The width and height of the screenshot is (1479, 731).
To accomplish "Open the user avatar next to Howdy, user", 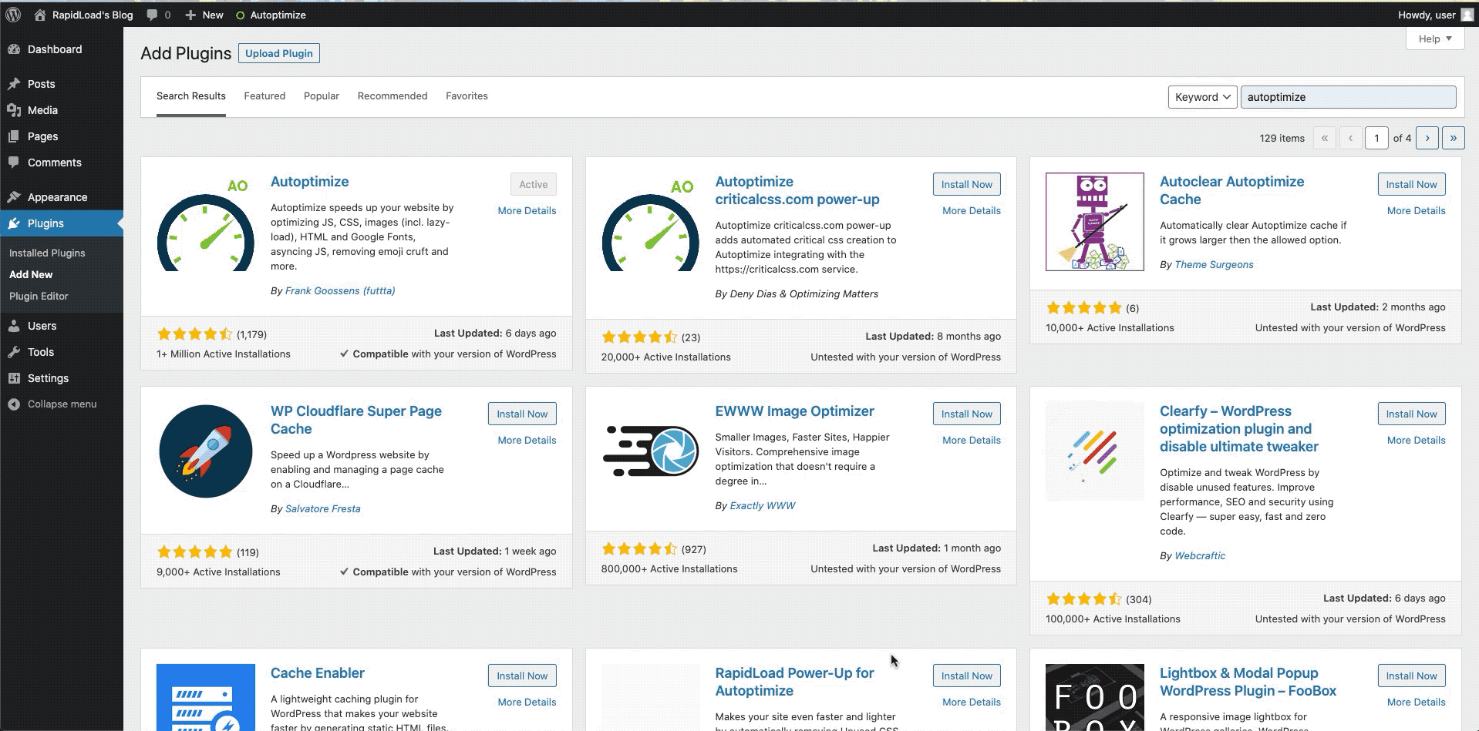I will 1467,15.
